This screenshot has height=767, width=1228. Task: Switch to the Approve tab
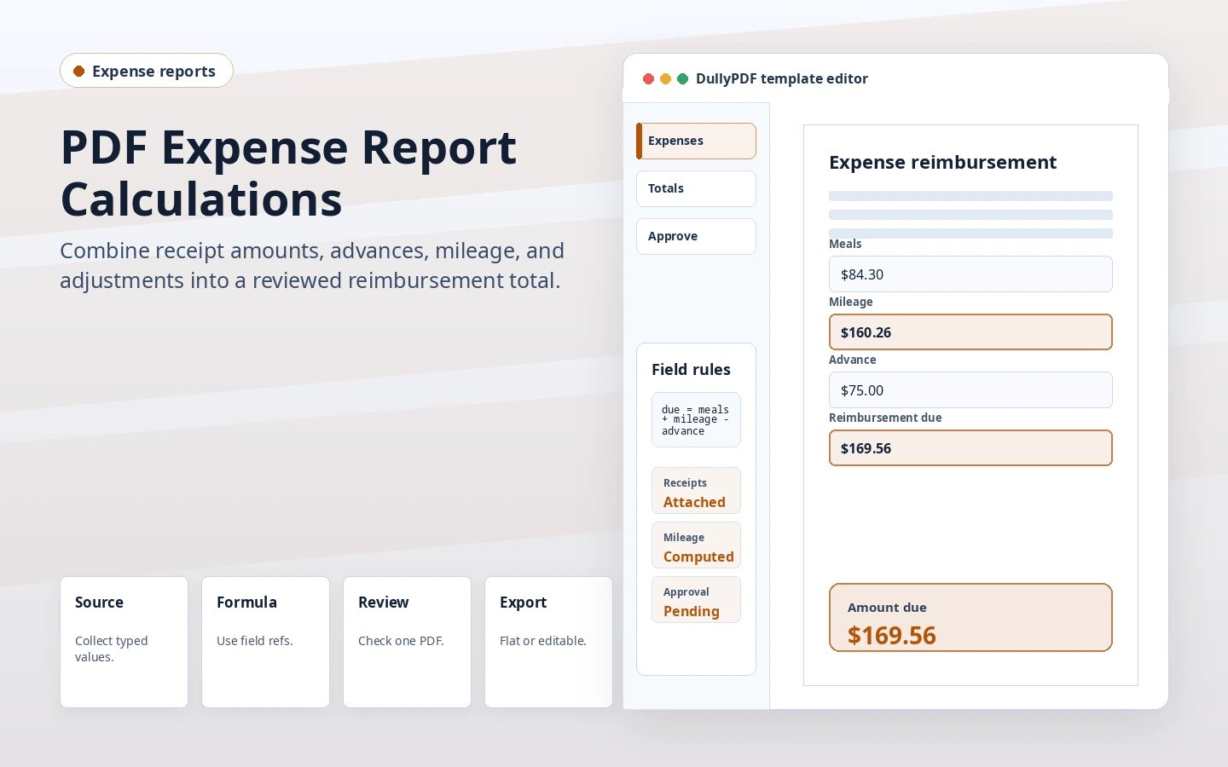pyautogui.click(x=696, y=236)
